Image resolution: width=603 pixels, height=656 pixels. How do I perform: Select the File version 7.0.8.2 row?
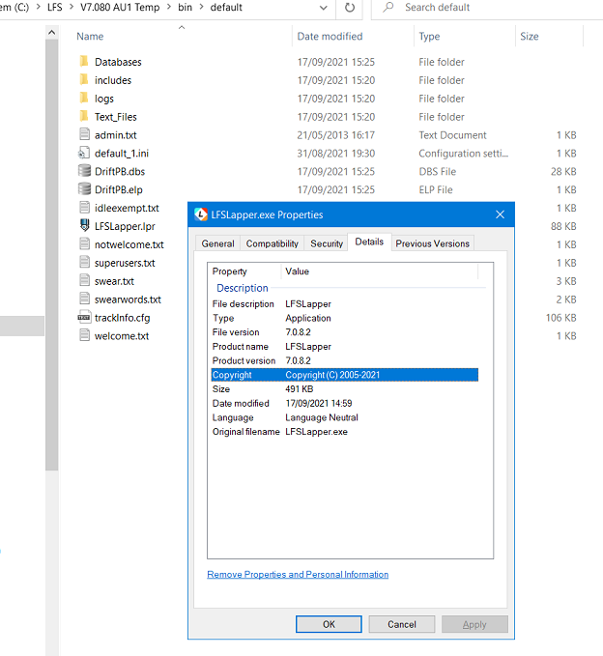click(344, 332)
